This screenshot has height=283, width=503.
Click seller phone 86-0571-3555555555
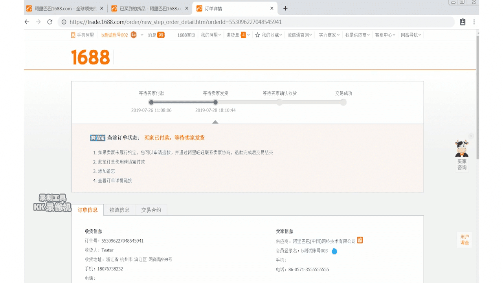(x=308, y=270)
